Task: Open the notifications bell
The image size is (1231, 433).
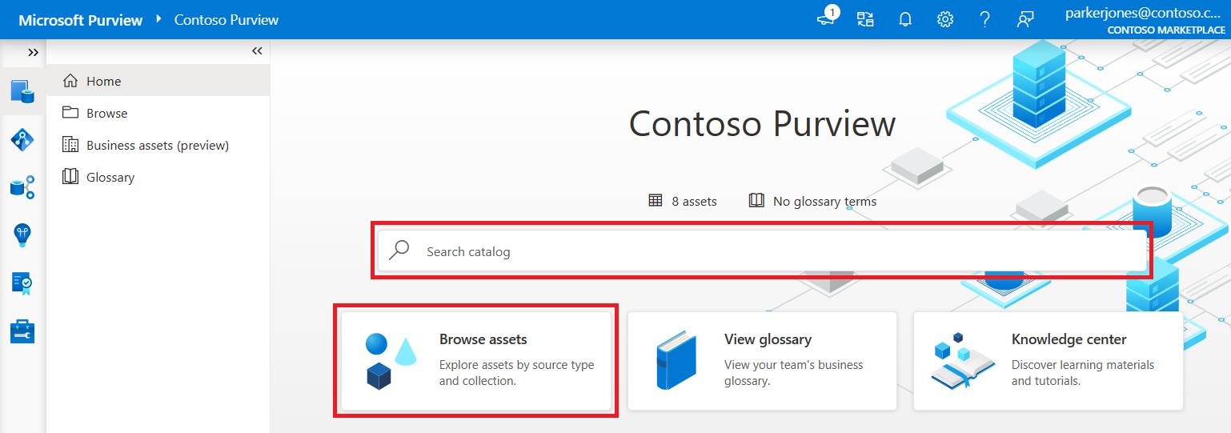Action: click(x=905, y=19)
